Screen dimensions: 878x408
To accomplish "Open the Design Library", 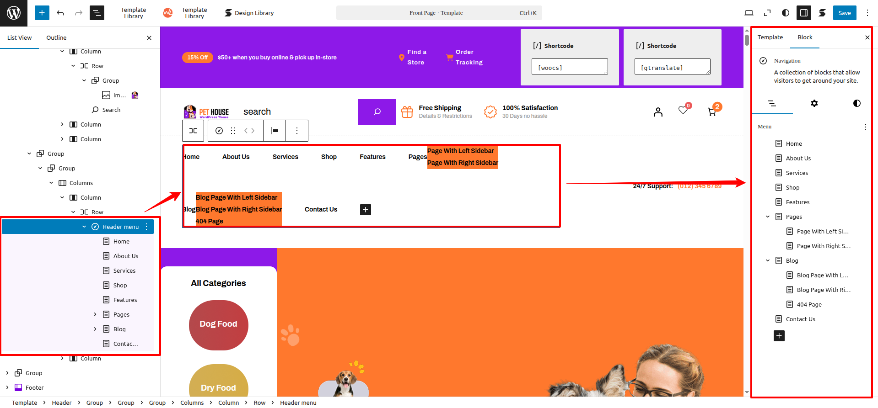I will (x=249, y=13).
